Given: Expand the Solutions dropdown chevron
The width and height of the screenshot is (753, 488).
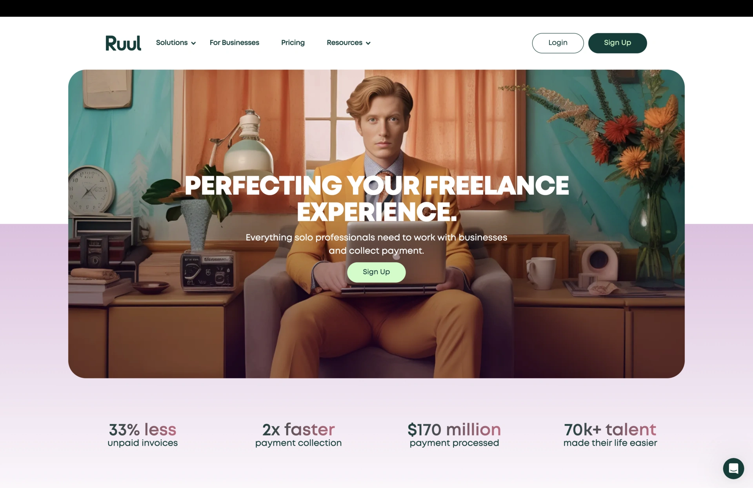Looking at the screenshot, I should [x=193, y=43].
